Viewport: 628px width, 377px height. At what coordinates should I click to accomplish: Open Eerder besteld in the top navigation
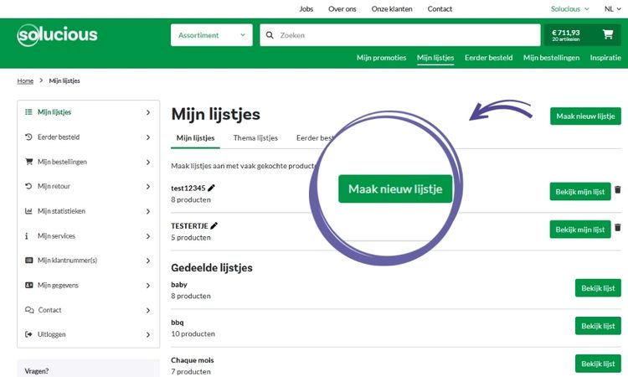[x=488, y=58]
